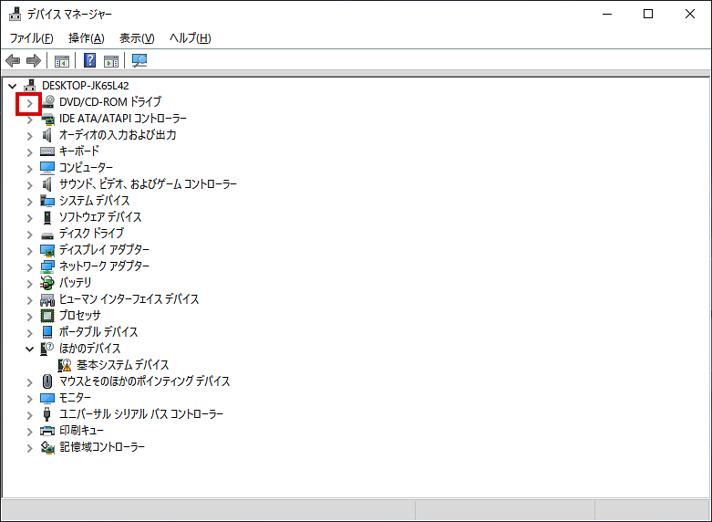712x522 pixels.
Task: Open the ファイル(F) menu
Action: [x=31, y=38]
